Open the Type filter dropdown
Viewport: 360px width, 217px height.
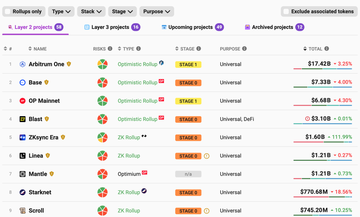[x=61, y=12]
